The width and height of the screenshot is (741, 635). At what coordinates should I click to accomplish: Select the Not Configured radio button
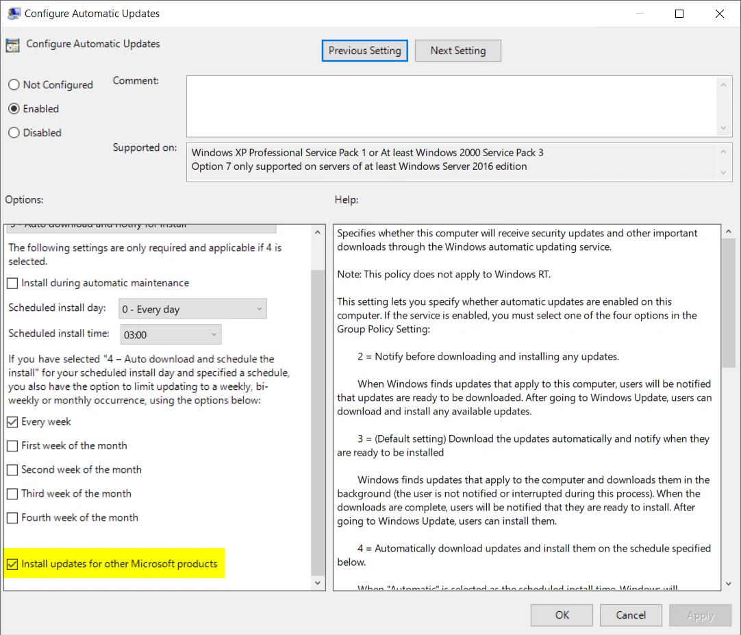tap(14, 85)
